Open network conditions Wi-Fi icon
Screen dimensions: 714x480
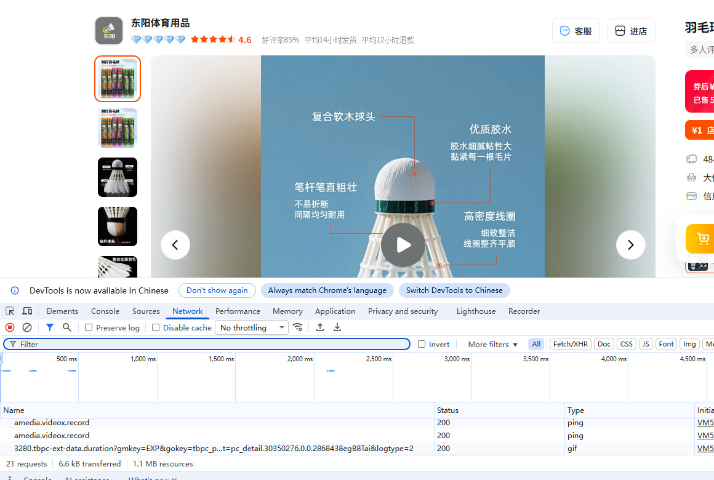coord(298,328)
